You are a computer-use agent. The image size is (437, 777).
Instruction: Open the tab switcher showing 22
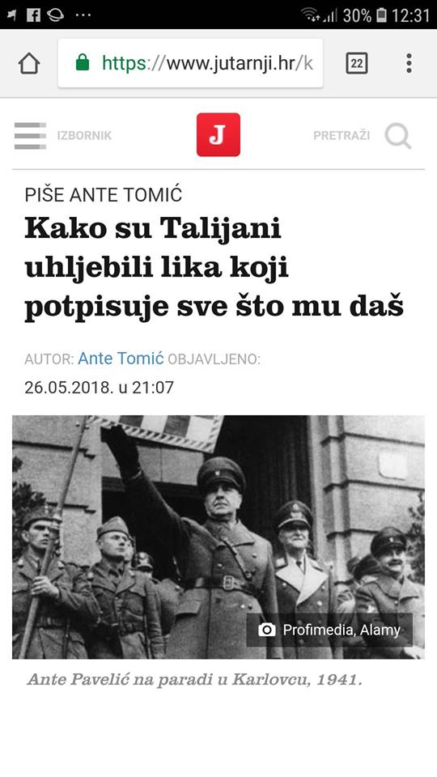(357, 63)
